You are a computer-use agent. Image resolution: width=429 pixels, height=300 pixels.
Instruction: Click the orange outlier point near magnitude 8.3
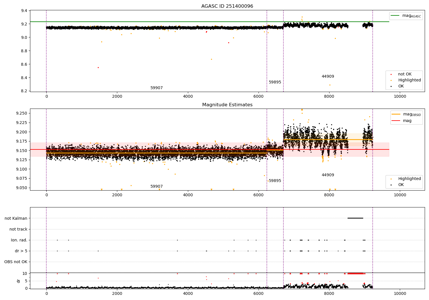330,85
